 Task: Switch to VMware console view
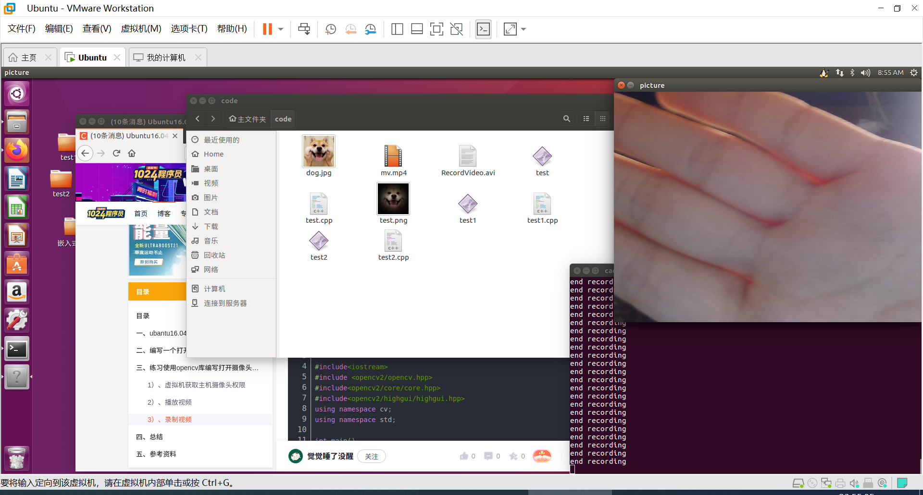pos(483,29)
